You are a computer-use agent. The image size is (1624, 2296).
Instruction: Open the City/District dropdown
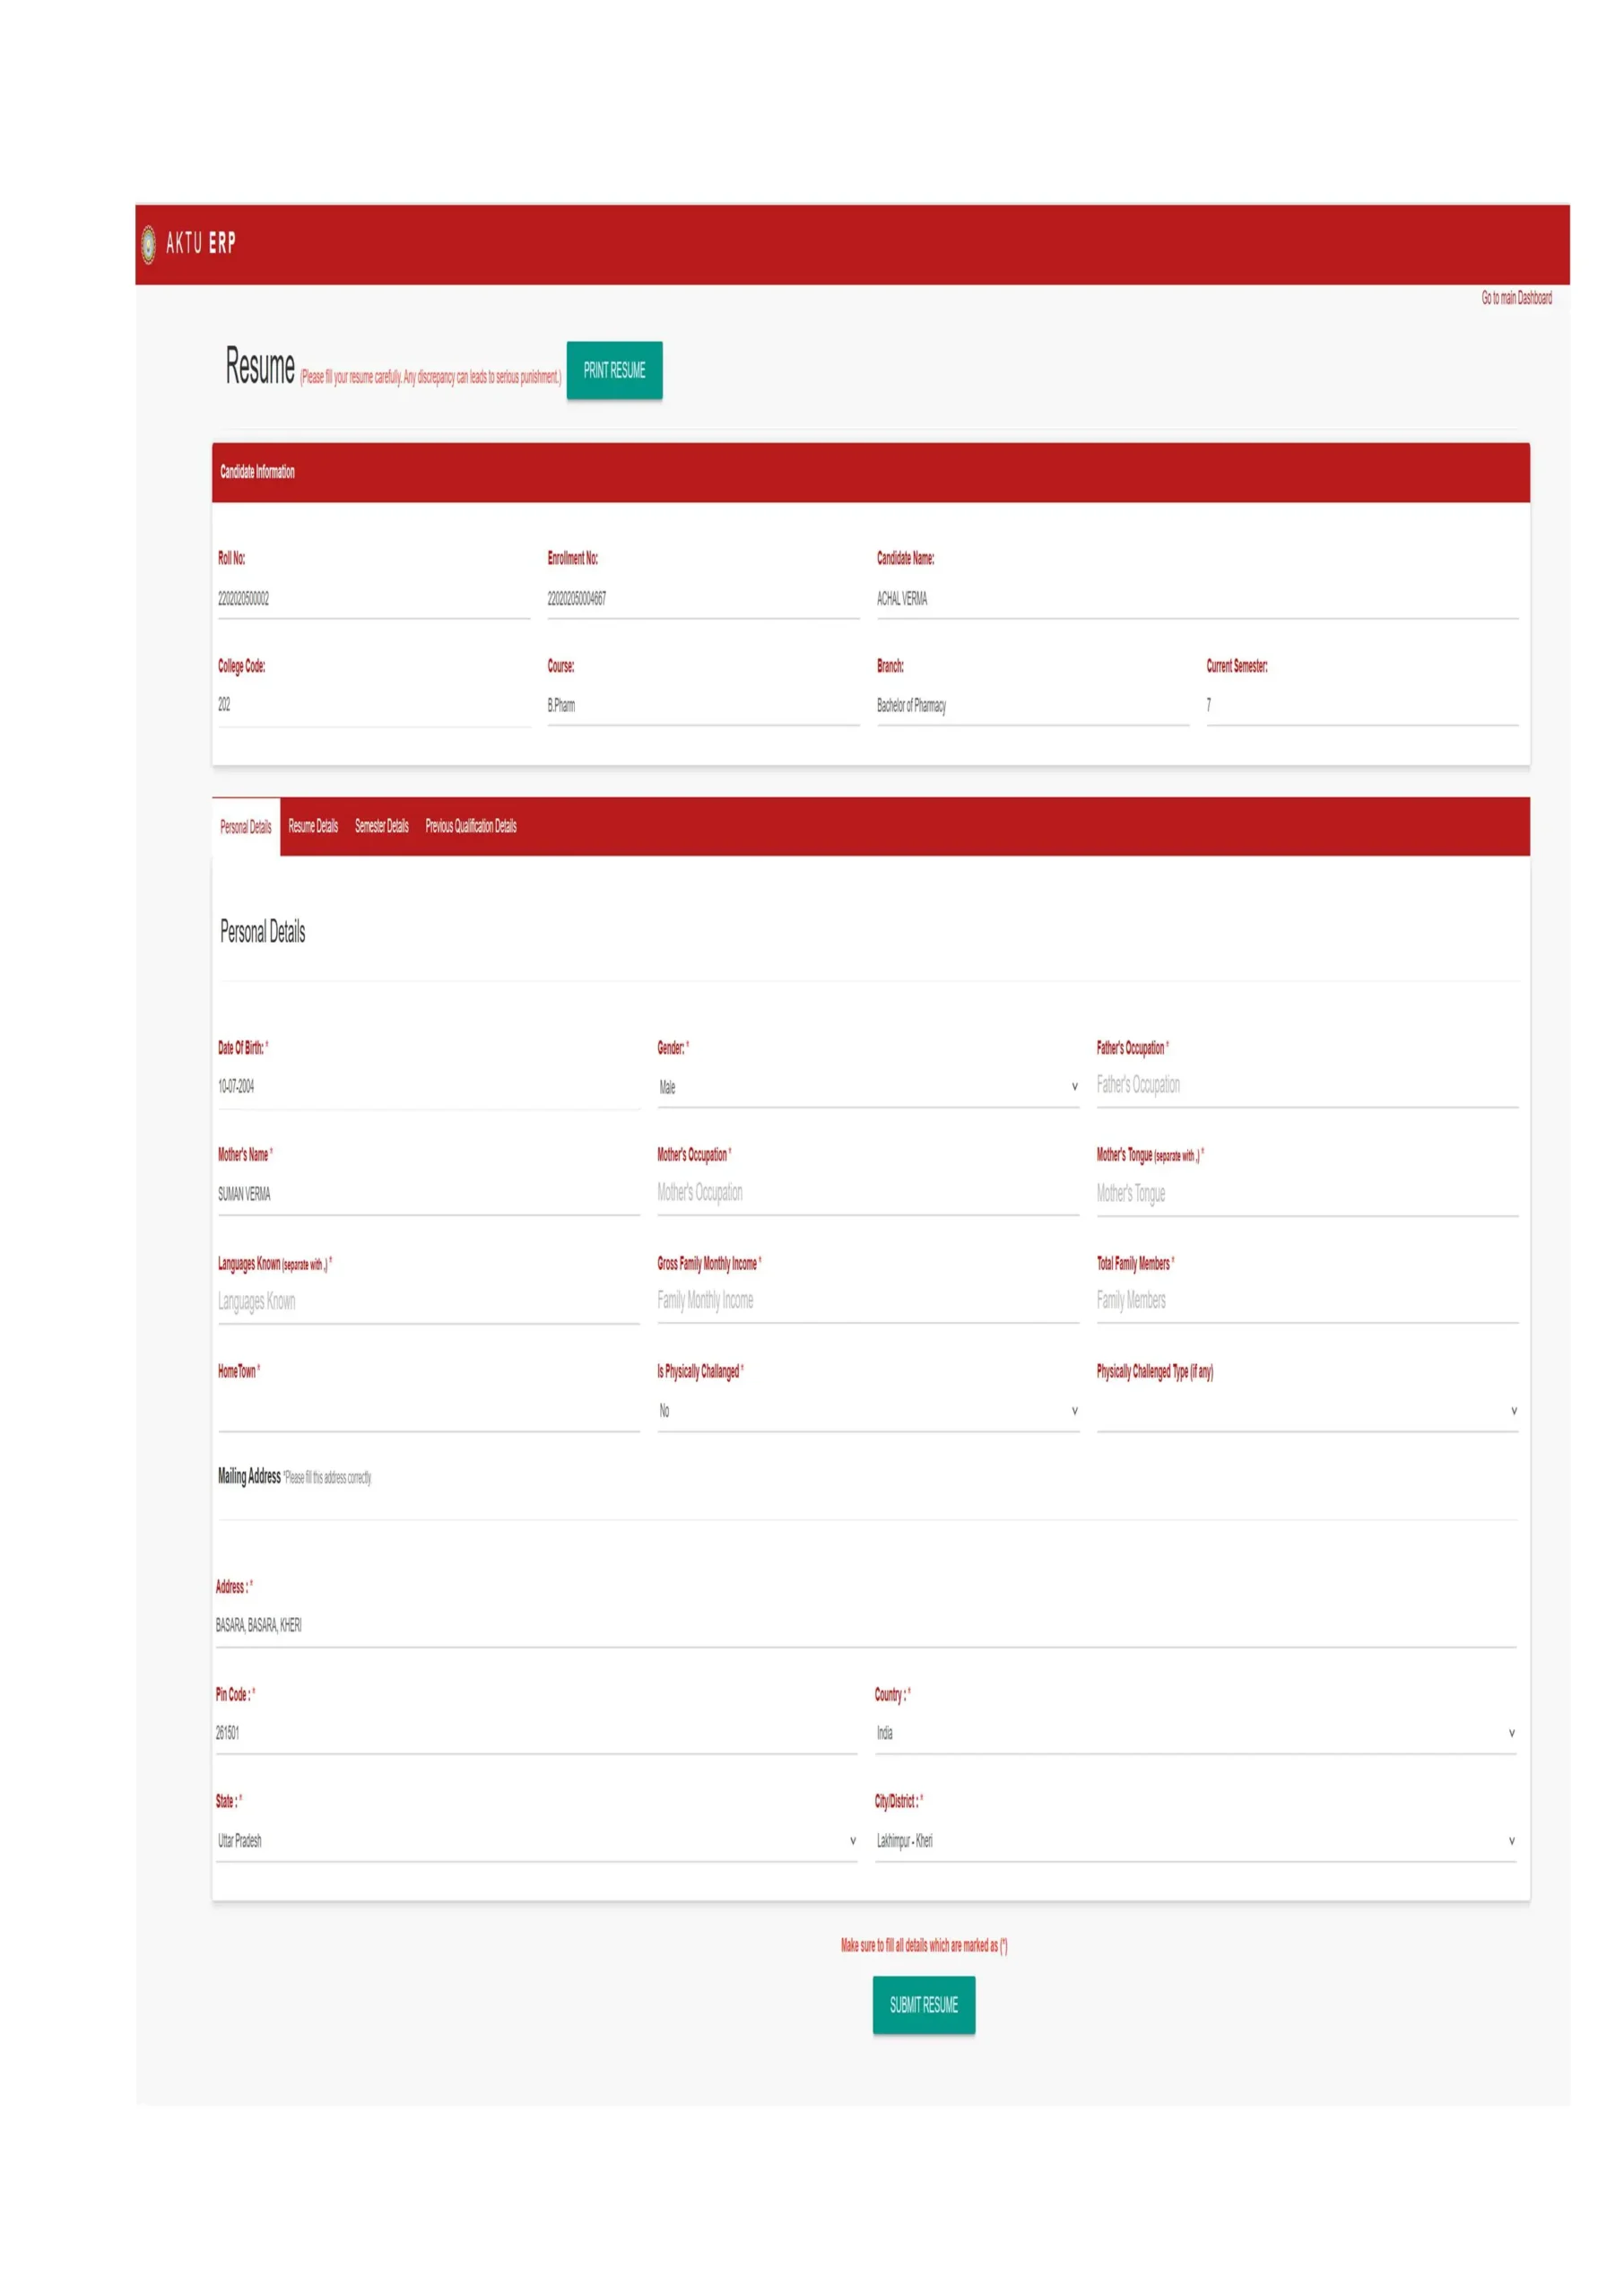(1194, 1841)
